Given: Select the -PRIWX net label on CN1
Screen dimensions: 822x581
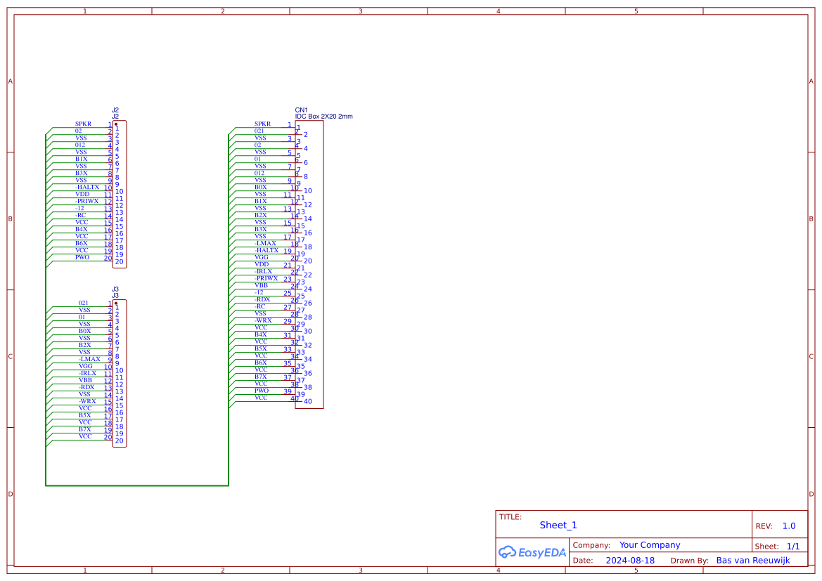Looking at the screenshot, I should coord(266,278).
